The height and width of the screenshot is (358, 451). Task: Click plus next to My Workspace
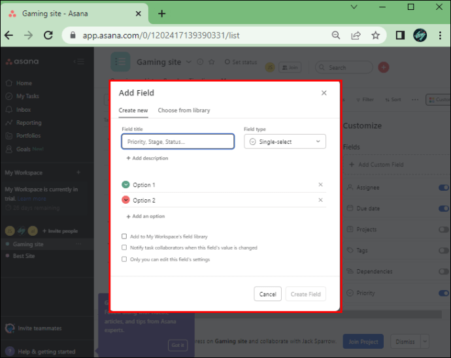click(78, 172)
